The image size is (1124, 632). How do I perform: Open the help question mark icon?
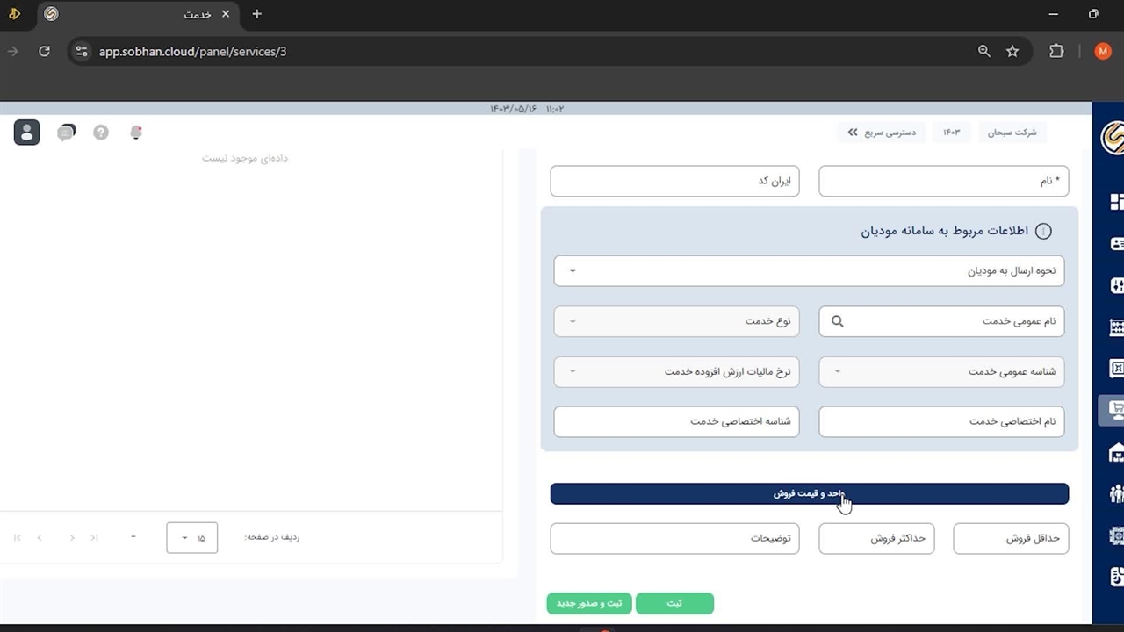coord(101,133)
